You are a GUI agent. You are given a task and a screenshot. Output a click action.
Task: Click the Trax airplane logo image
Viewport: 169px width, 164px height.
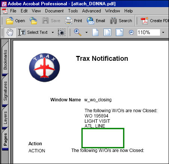44,68
